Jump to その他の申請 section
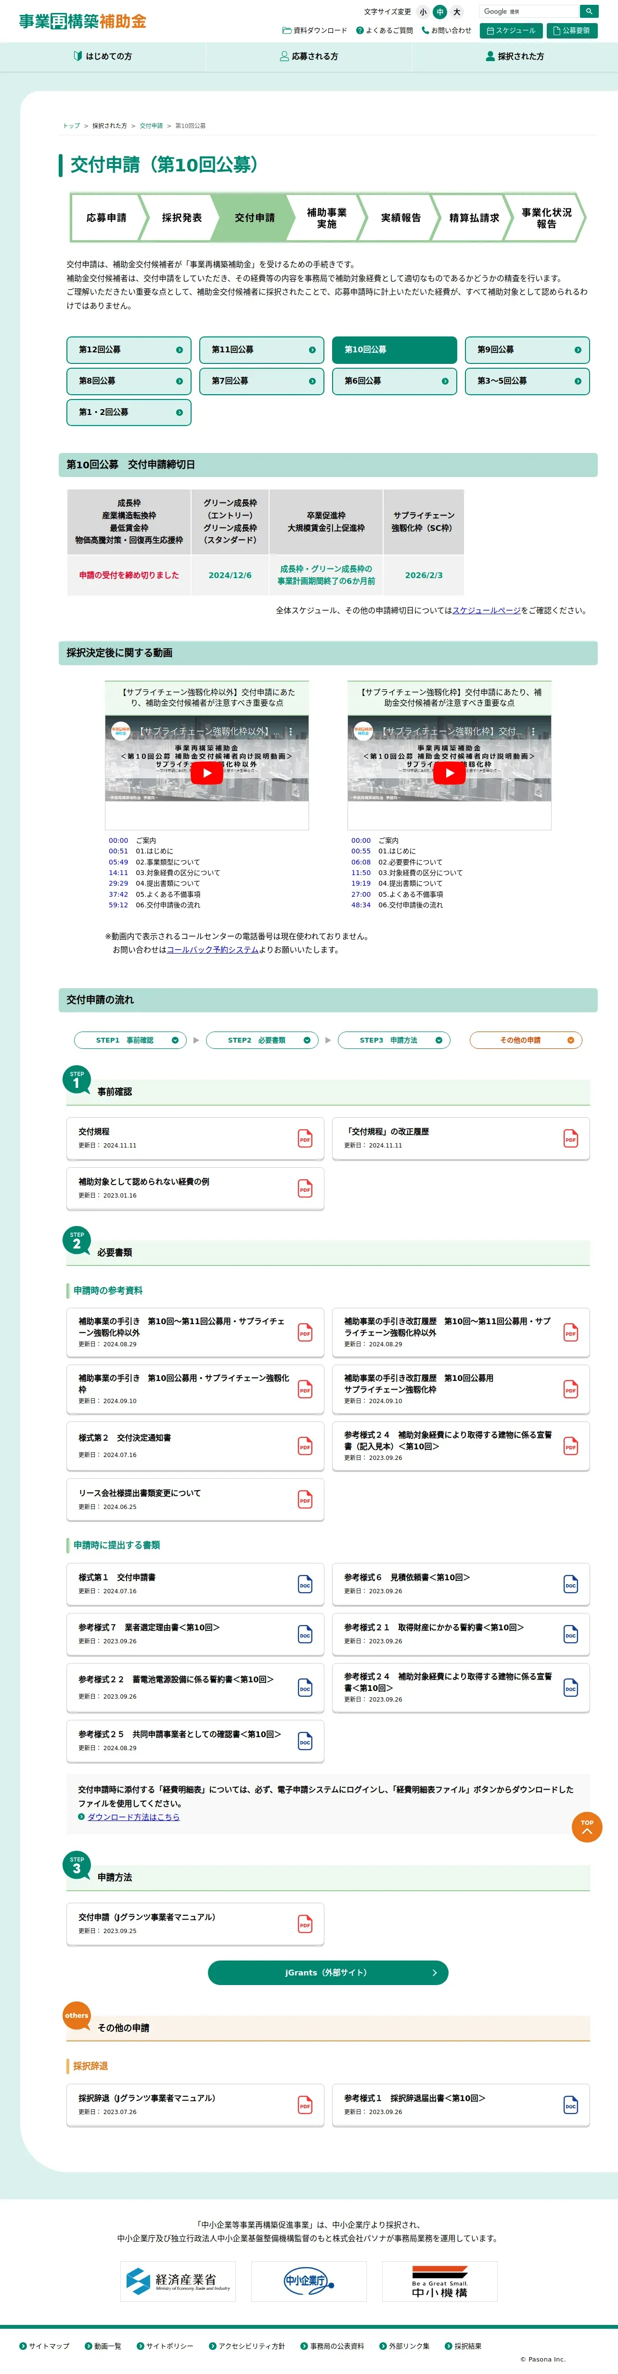Screen dimensions: 618x2374 [526, 1041]
